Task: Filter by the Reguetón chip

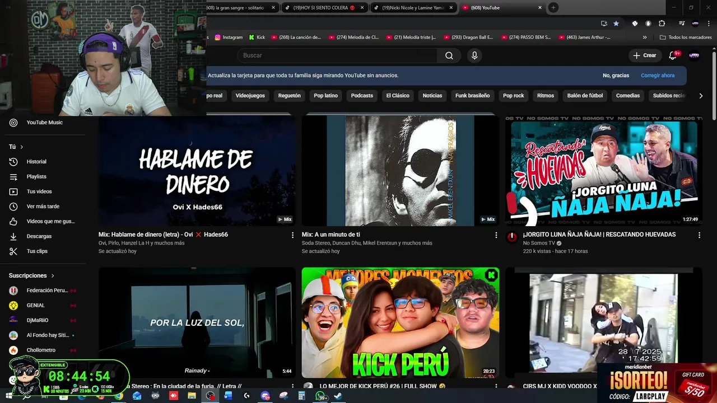Action: click(289, 96)
